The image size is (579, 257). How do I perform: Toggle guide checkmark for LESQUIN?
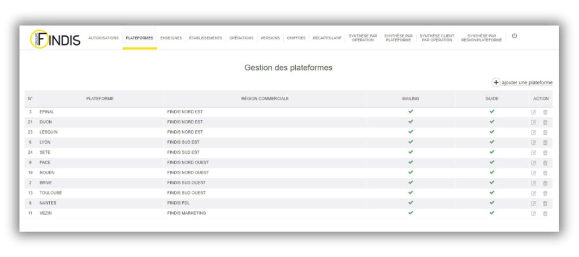click(x=492, y=132)
